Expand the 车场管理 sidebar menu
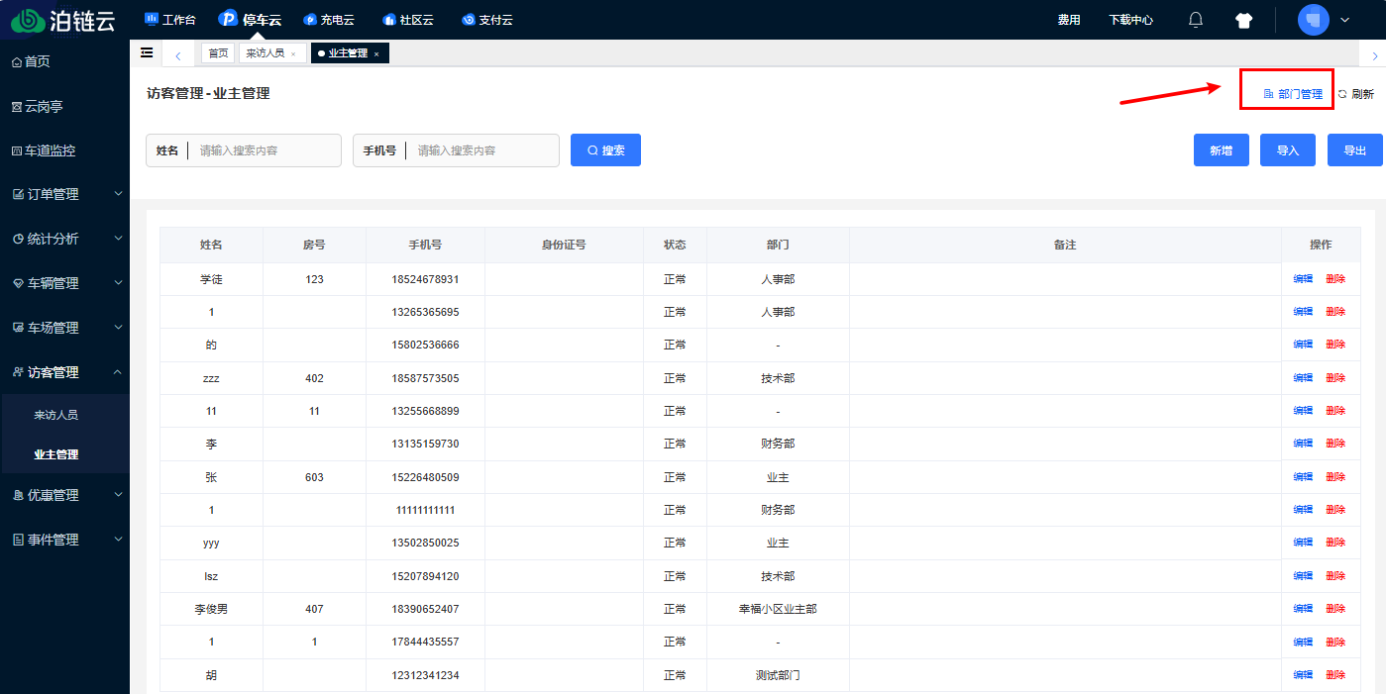The width and height of the screenshot is (1386, 694). pyautogui.click(x=64, y=328)
